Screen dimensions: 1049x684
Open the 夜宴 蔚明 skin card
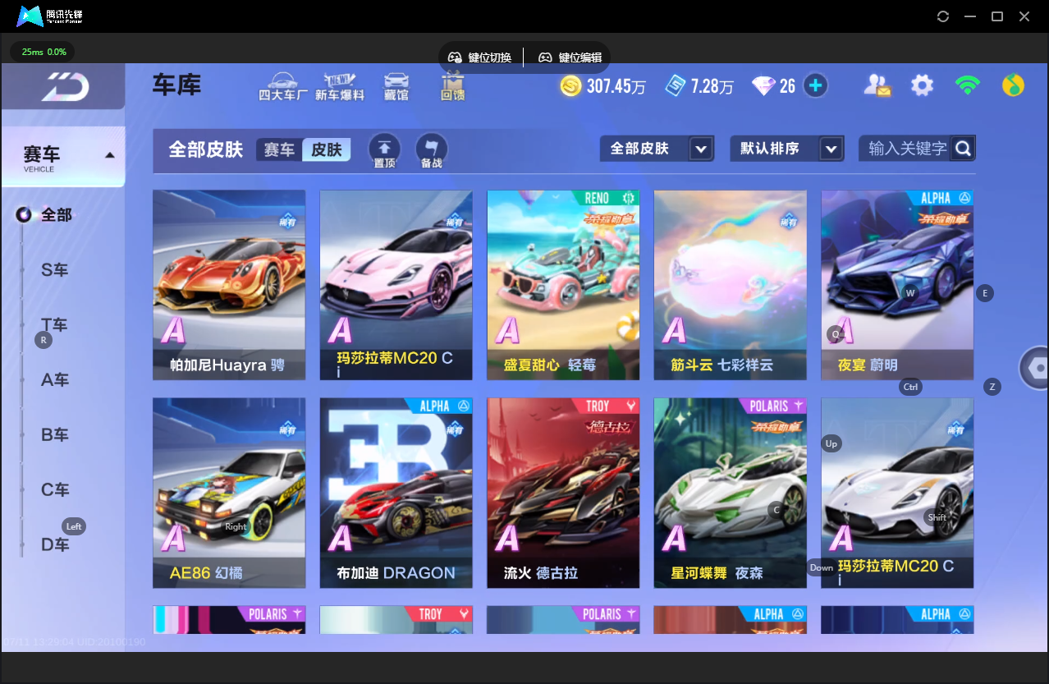[897, 285]
